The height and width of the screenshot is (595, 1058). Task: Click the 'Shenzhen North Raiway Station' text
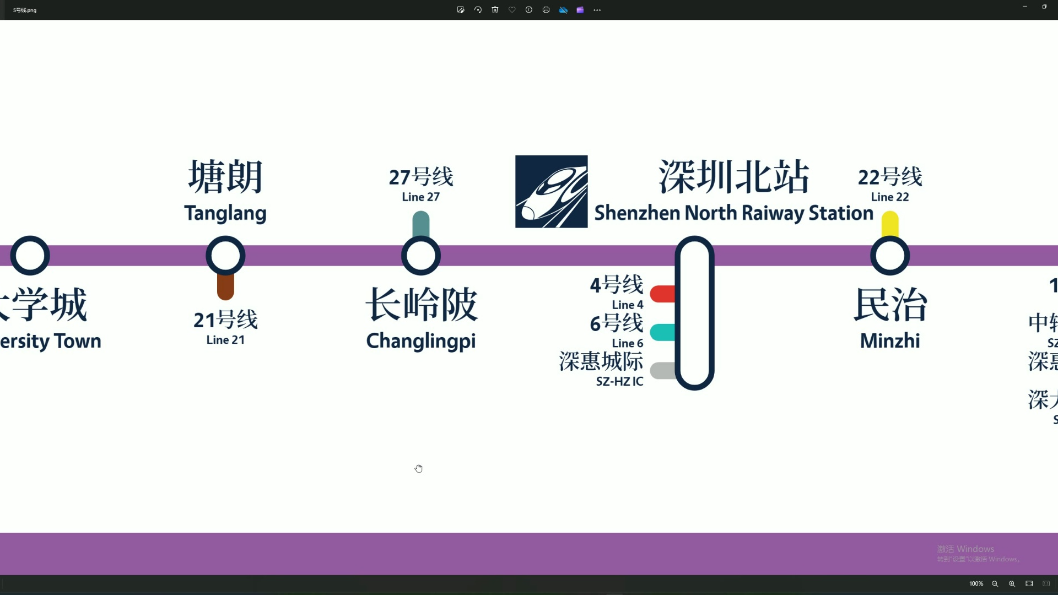(733, 213)
